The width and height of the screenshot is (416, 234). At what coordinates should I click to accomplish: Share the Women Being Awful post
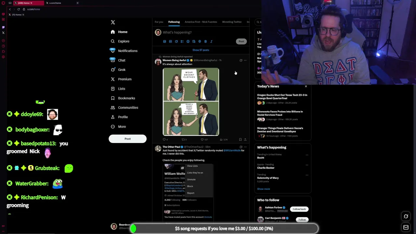245,139
